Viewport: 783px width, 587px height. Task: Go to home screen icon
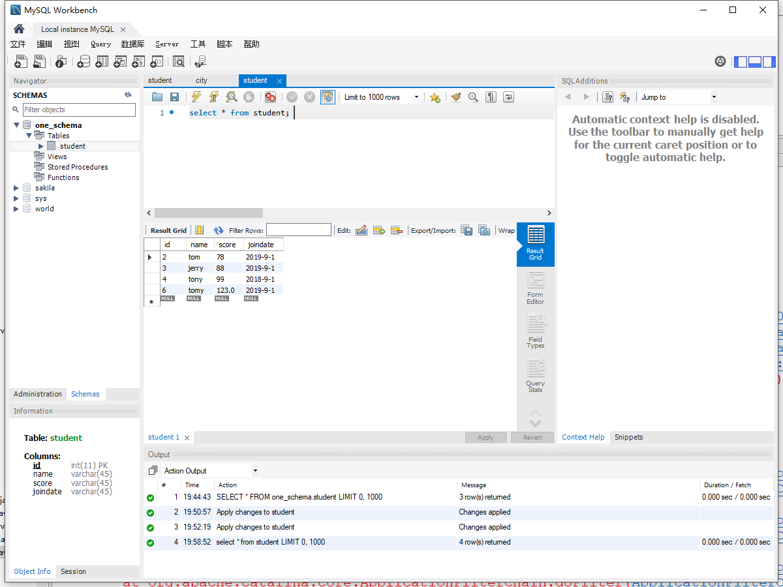point(19,29)
